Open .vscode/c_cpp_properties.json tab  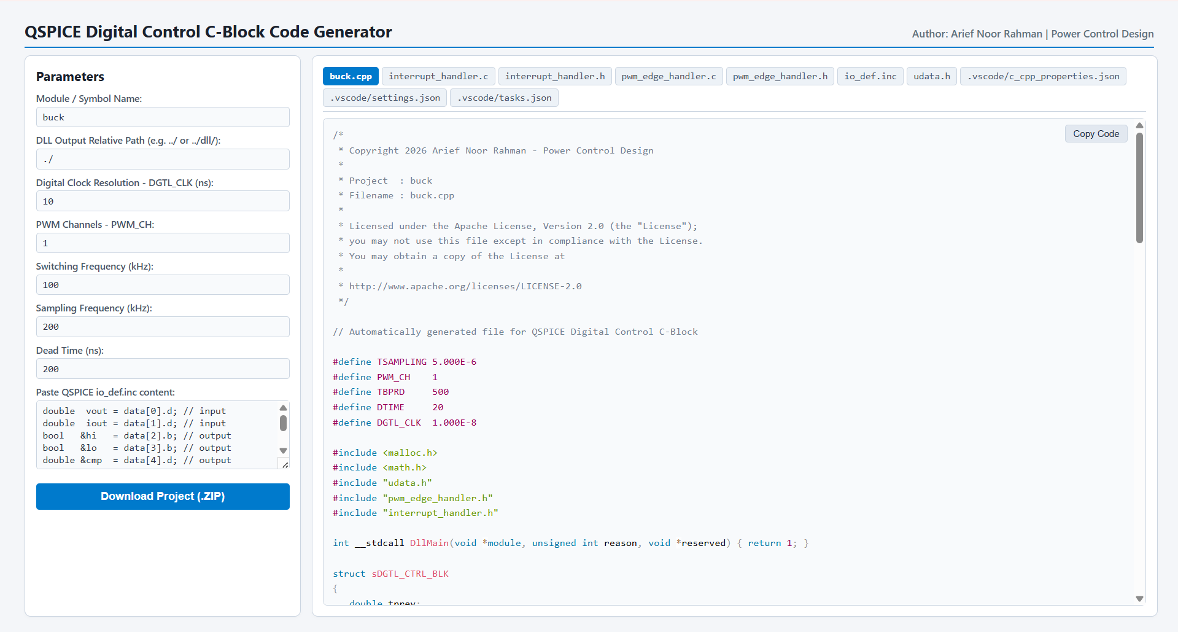pos(1043,76)
